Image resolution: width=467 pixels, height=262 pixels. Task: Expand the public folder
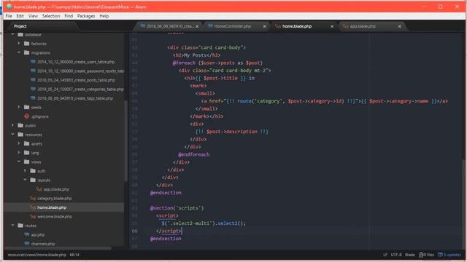pos(13,125)
